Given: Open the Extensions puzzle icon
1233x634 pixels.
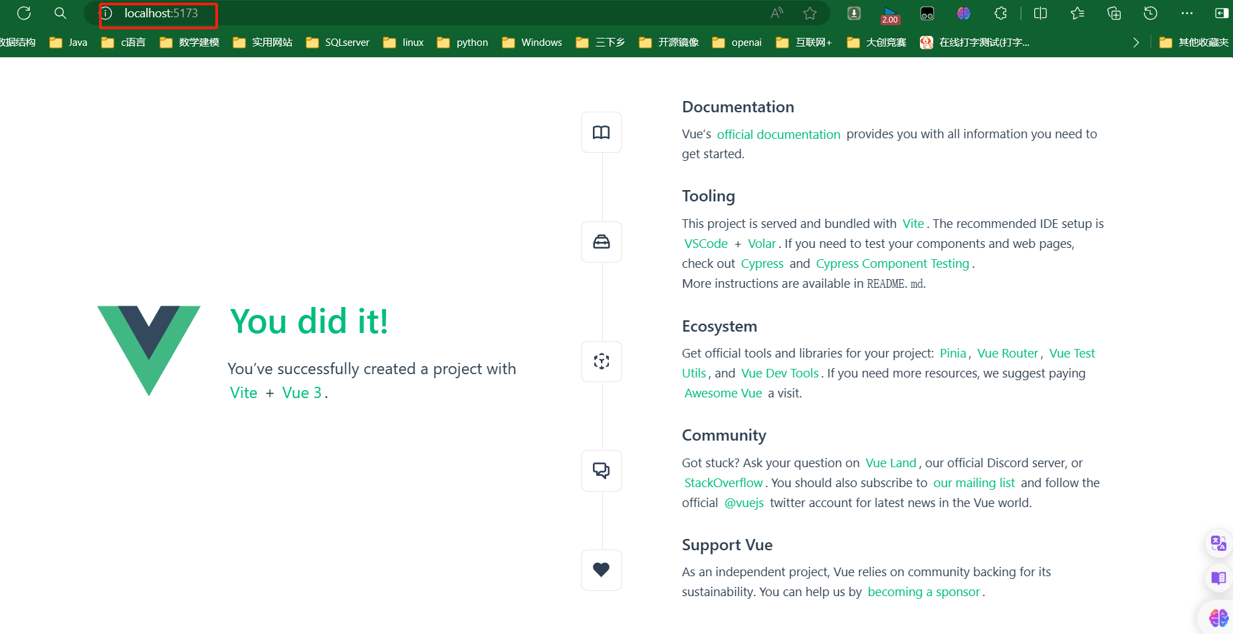Looking at the screenshot, I should click(x=1000, y=13).
